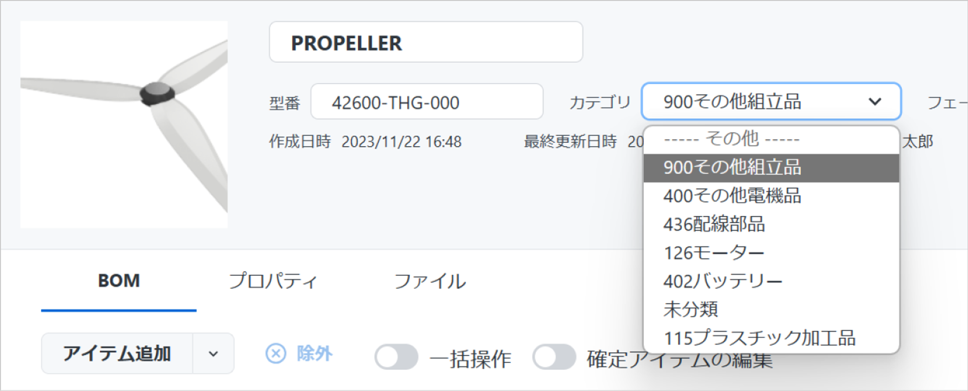Expand the アイテム追加 dropdown arrow
968x391 pixels.
(213, 354)
